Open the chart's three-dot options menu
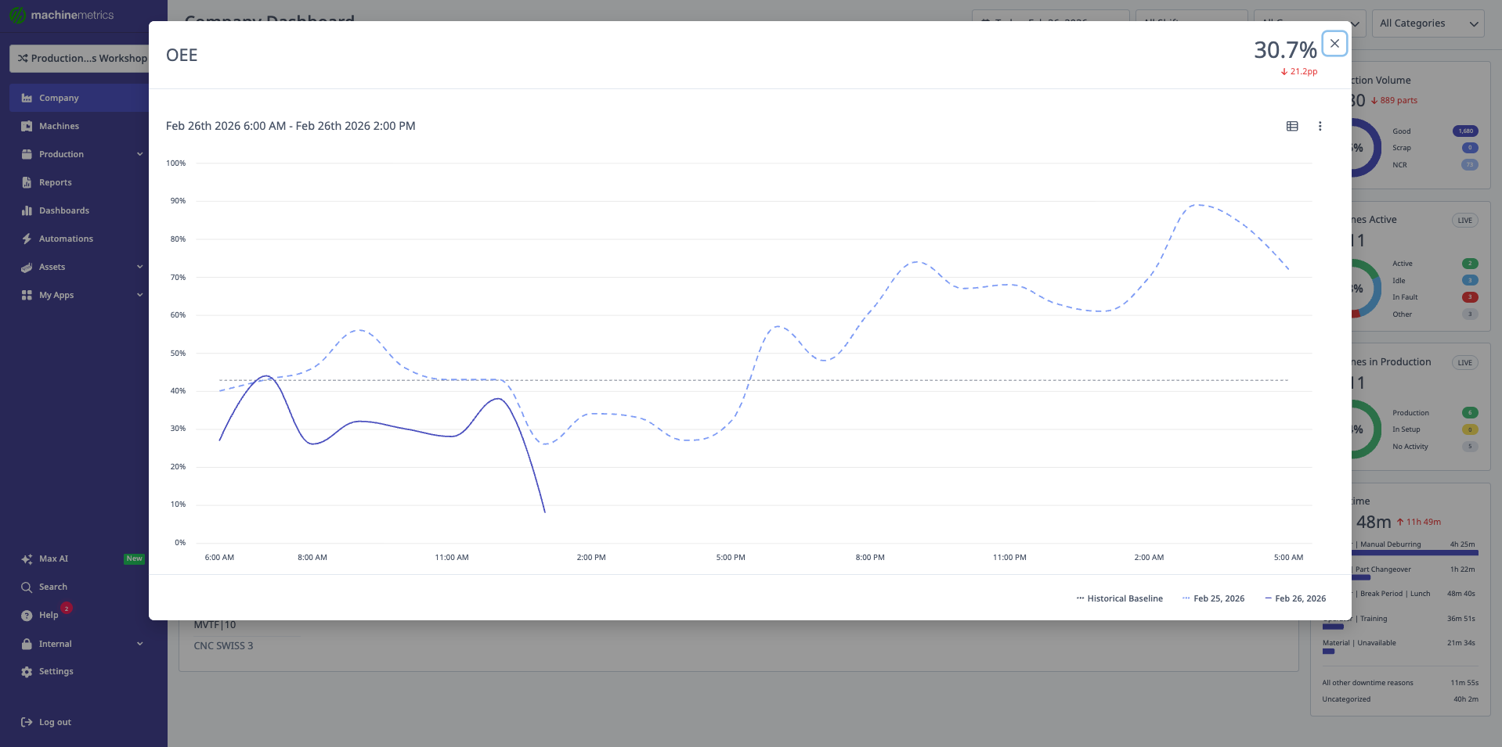The image size is (1502, 747). (x=1320, y=126)
